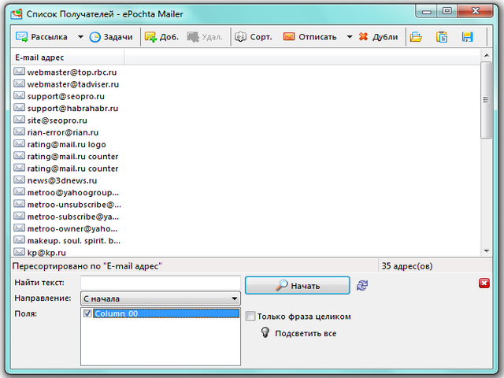Select metroo@yahoogroup... row

click(x=73, y=192)
